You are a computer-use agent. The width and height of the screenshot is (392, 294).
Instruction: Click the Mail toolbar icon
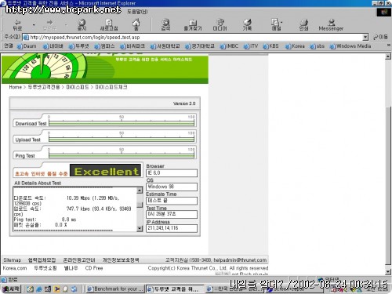pos(276,25)
